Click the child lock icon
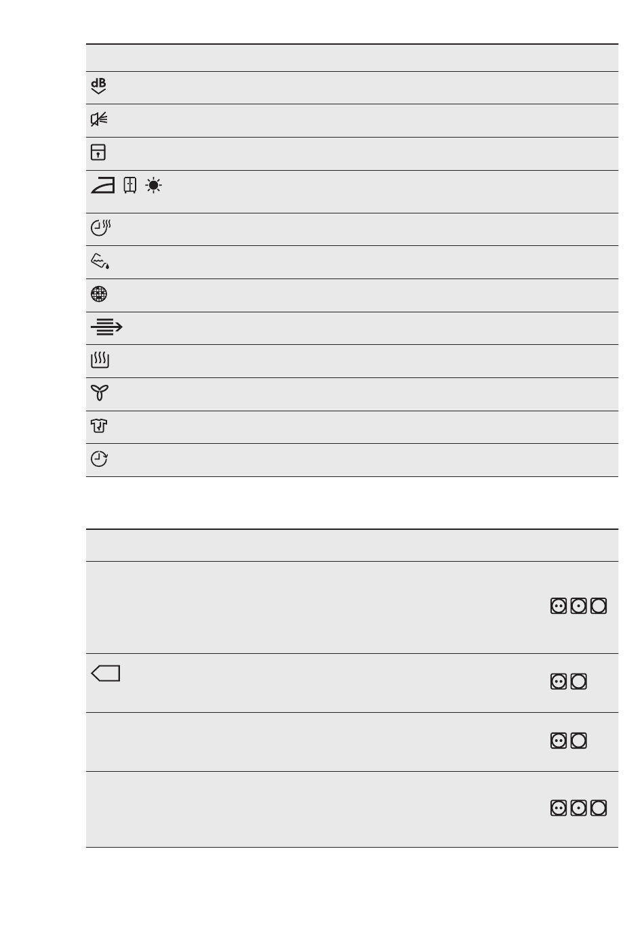This screenshot has width=644, height=931. point(98,152)
